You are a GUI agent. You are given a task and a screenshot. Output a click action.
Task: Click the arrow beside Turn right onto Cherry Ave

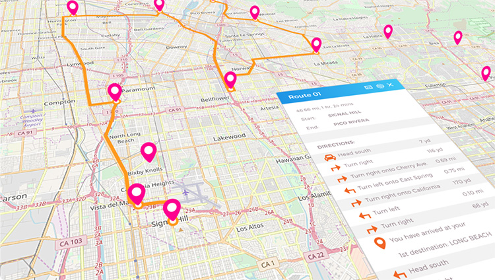pos(342,179)
